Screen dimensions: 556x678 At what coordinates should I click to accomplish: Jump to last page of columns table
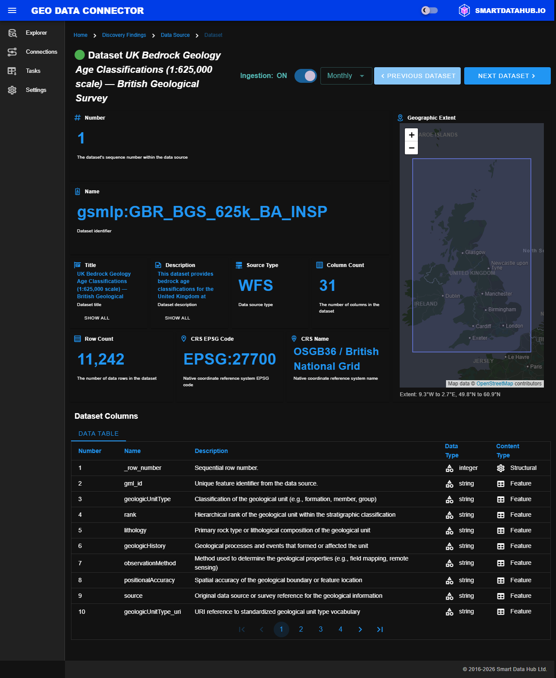point(380,629)
